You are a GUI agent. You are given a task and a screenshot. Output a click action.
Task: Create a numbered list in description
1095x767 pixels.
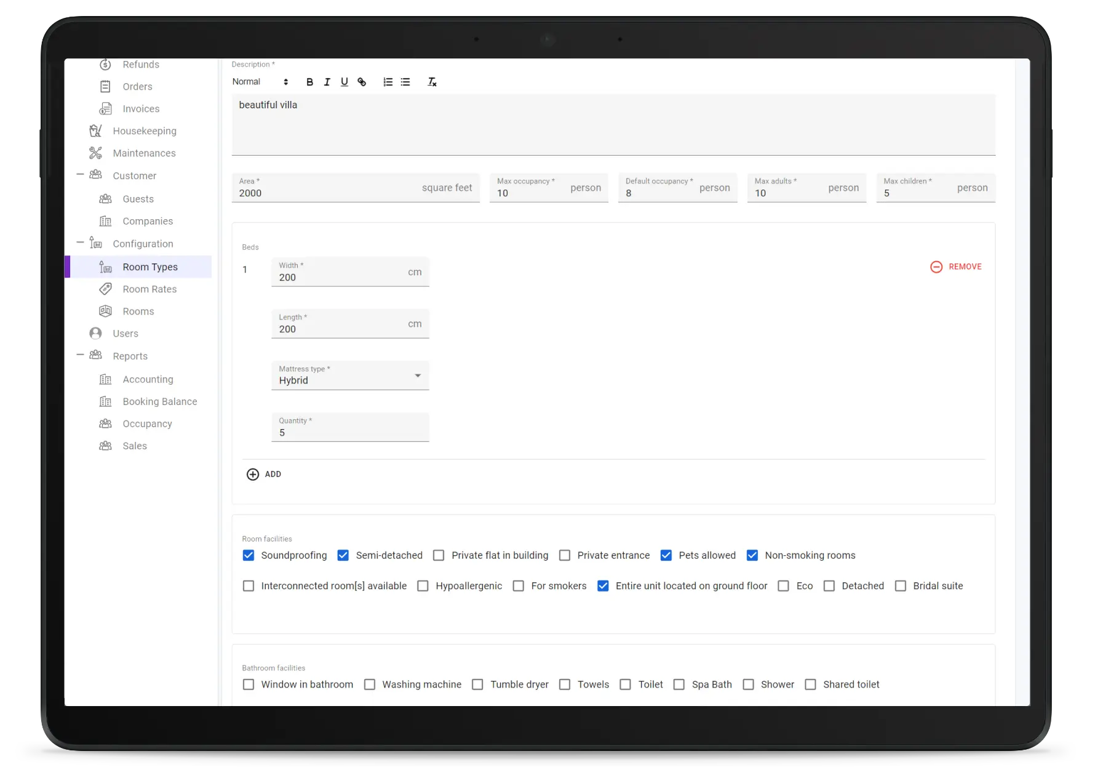pos(388,82)
